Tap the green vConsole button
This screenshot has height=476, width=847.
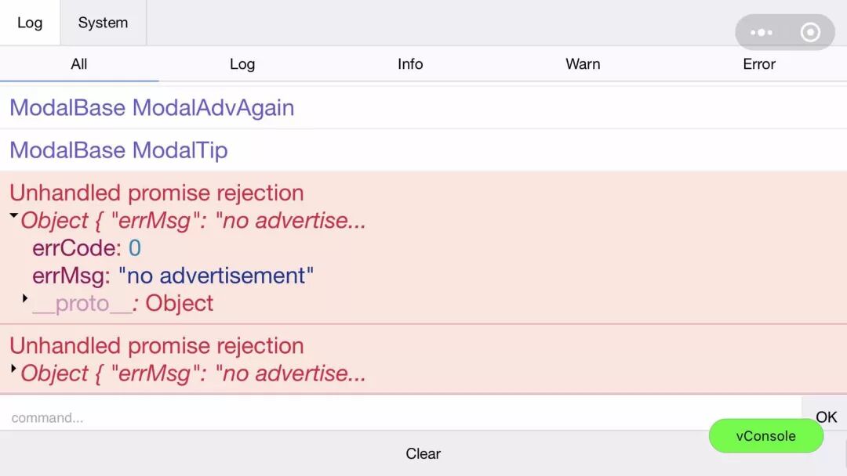[x=765, y=436]
